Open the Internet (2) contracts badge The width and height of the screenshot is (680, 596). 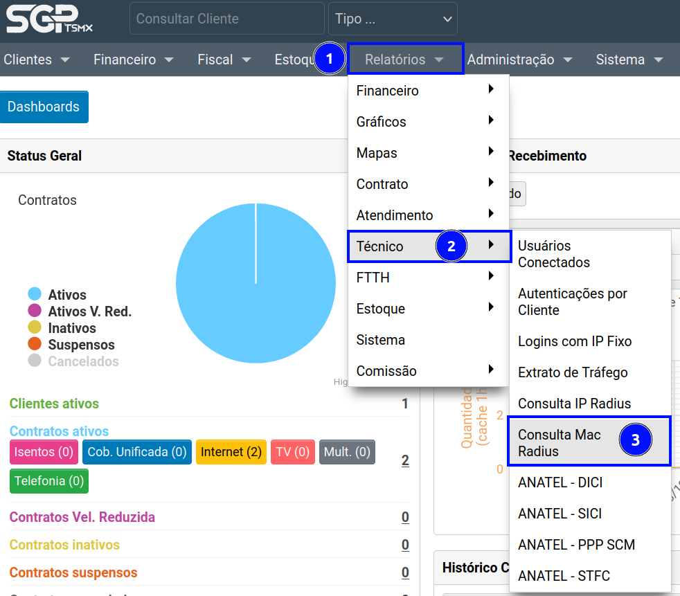[x=231, y=452]
